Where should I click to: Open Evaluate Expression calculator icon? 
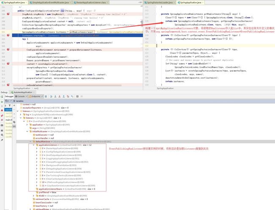(x=77, y=96)
